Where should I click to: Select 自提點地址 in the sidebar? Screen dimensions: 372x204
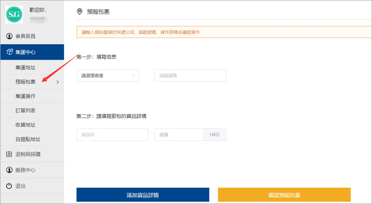click(x=28, y=139)
